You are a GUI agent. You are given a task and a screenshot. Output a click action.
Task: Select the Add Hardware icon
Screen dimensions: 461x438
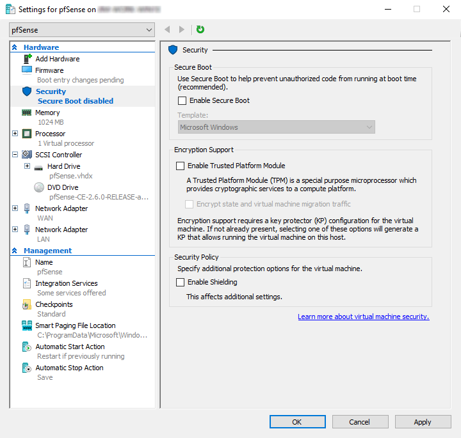[27, 59]
